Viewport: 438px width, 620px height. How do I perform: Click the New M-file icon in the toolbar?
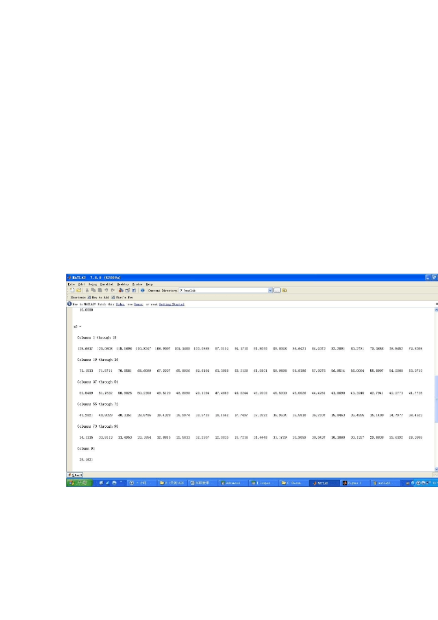click(72, 290)
